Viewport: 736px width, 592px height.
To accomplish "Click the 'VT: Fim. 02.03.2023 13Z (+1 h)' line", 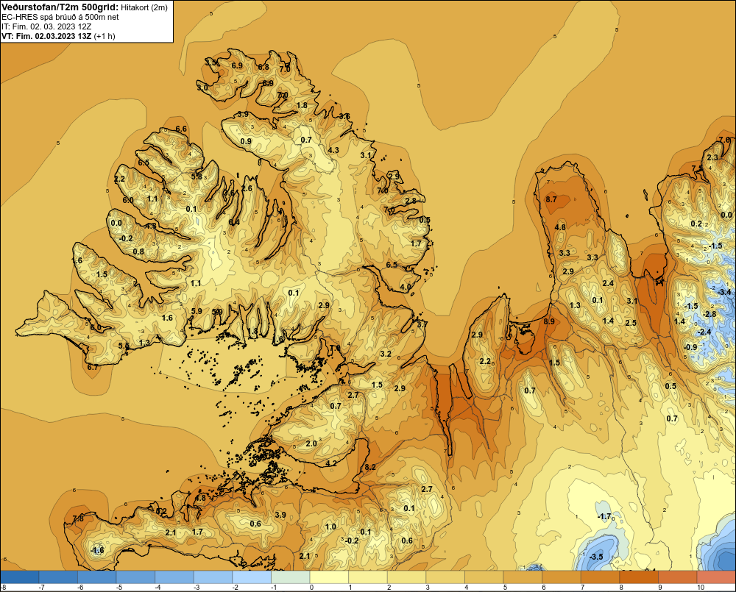I will point(58,36).
